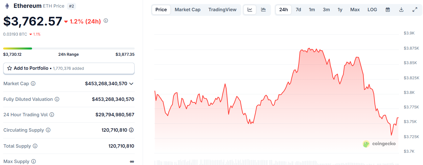Image resolution: width=423 pixels, height=165 pixels.
Task: Open the calendar date range picker
Action: (x=388, y=10)
